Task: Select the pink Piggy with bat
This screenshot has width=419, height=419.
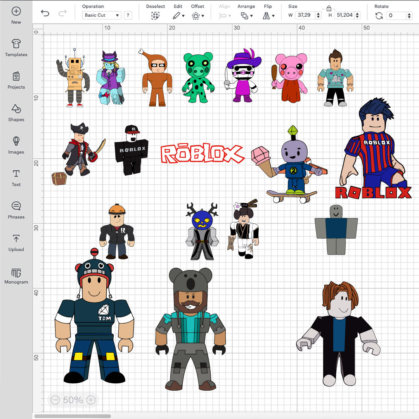Action: click(289, 78)
